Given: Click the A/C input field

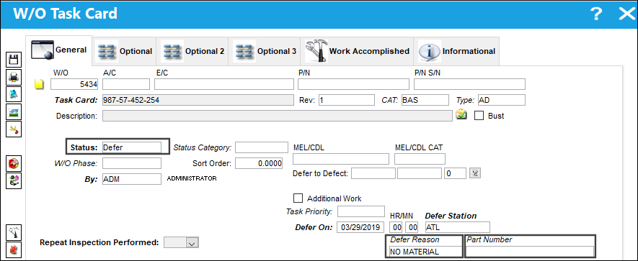Looking at the screenshot, I should pyautogui.click(x=126, y=84).
